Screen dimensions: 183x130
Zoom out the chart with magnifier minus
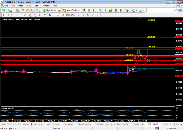coord(105,10)
